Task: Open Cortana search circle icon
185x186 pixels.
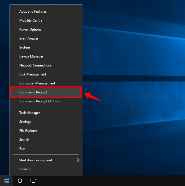Action: [x=20, y=181]
